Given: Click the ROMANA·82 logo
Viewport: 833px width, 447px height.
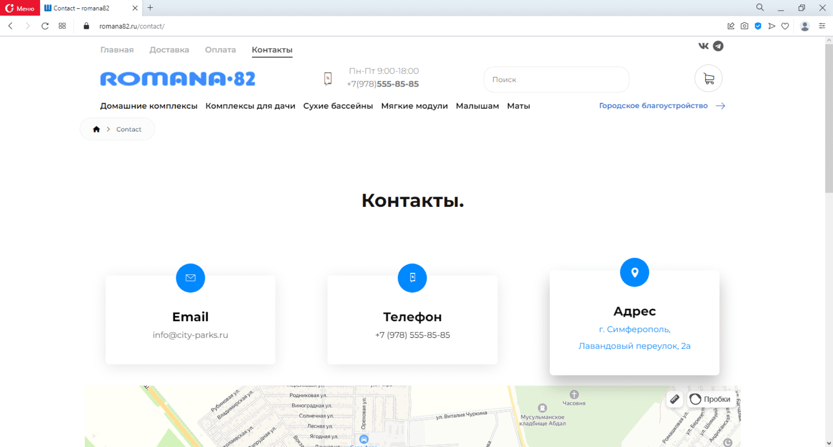Looking at the screenshot, I should [x=178, y=79].
